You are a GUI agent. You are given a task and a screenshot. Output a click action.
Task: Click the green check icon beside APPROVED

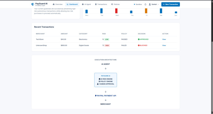tap(139, 39)
